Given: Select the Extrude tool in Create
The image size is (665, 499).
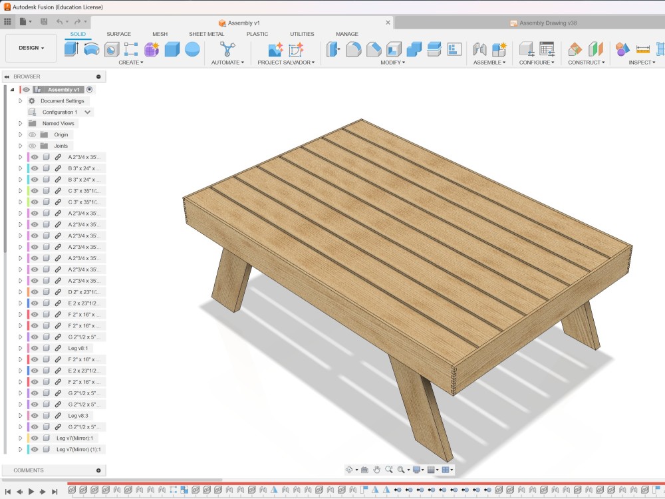Looking at the screenshot, I should click(x=71, y=49).
